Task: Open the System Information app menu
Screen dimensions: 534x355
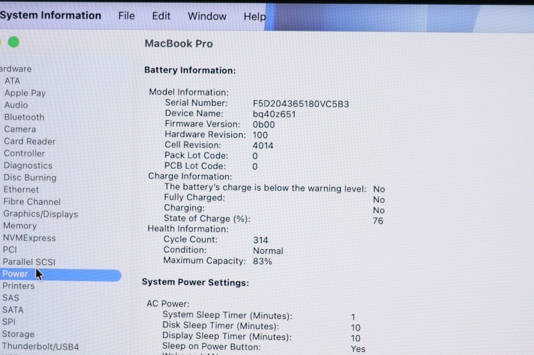Action: (50, 15)
